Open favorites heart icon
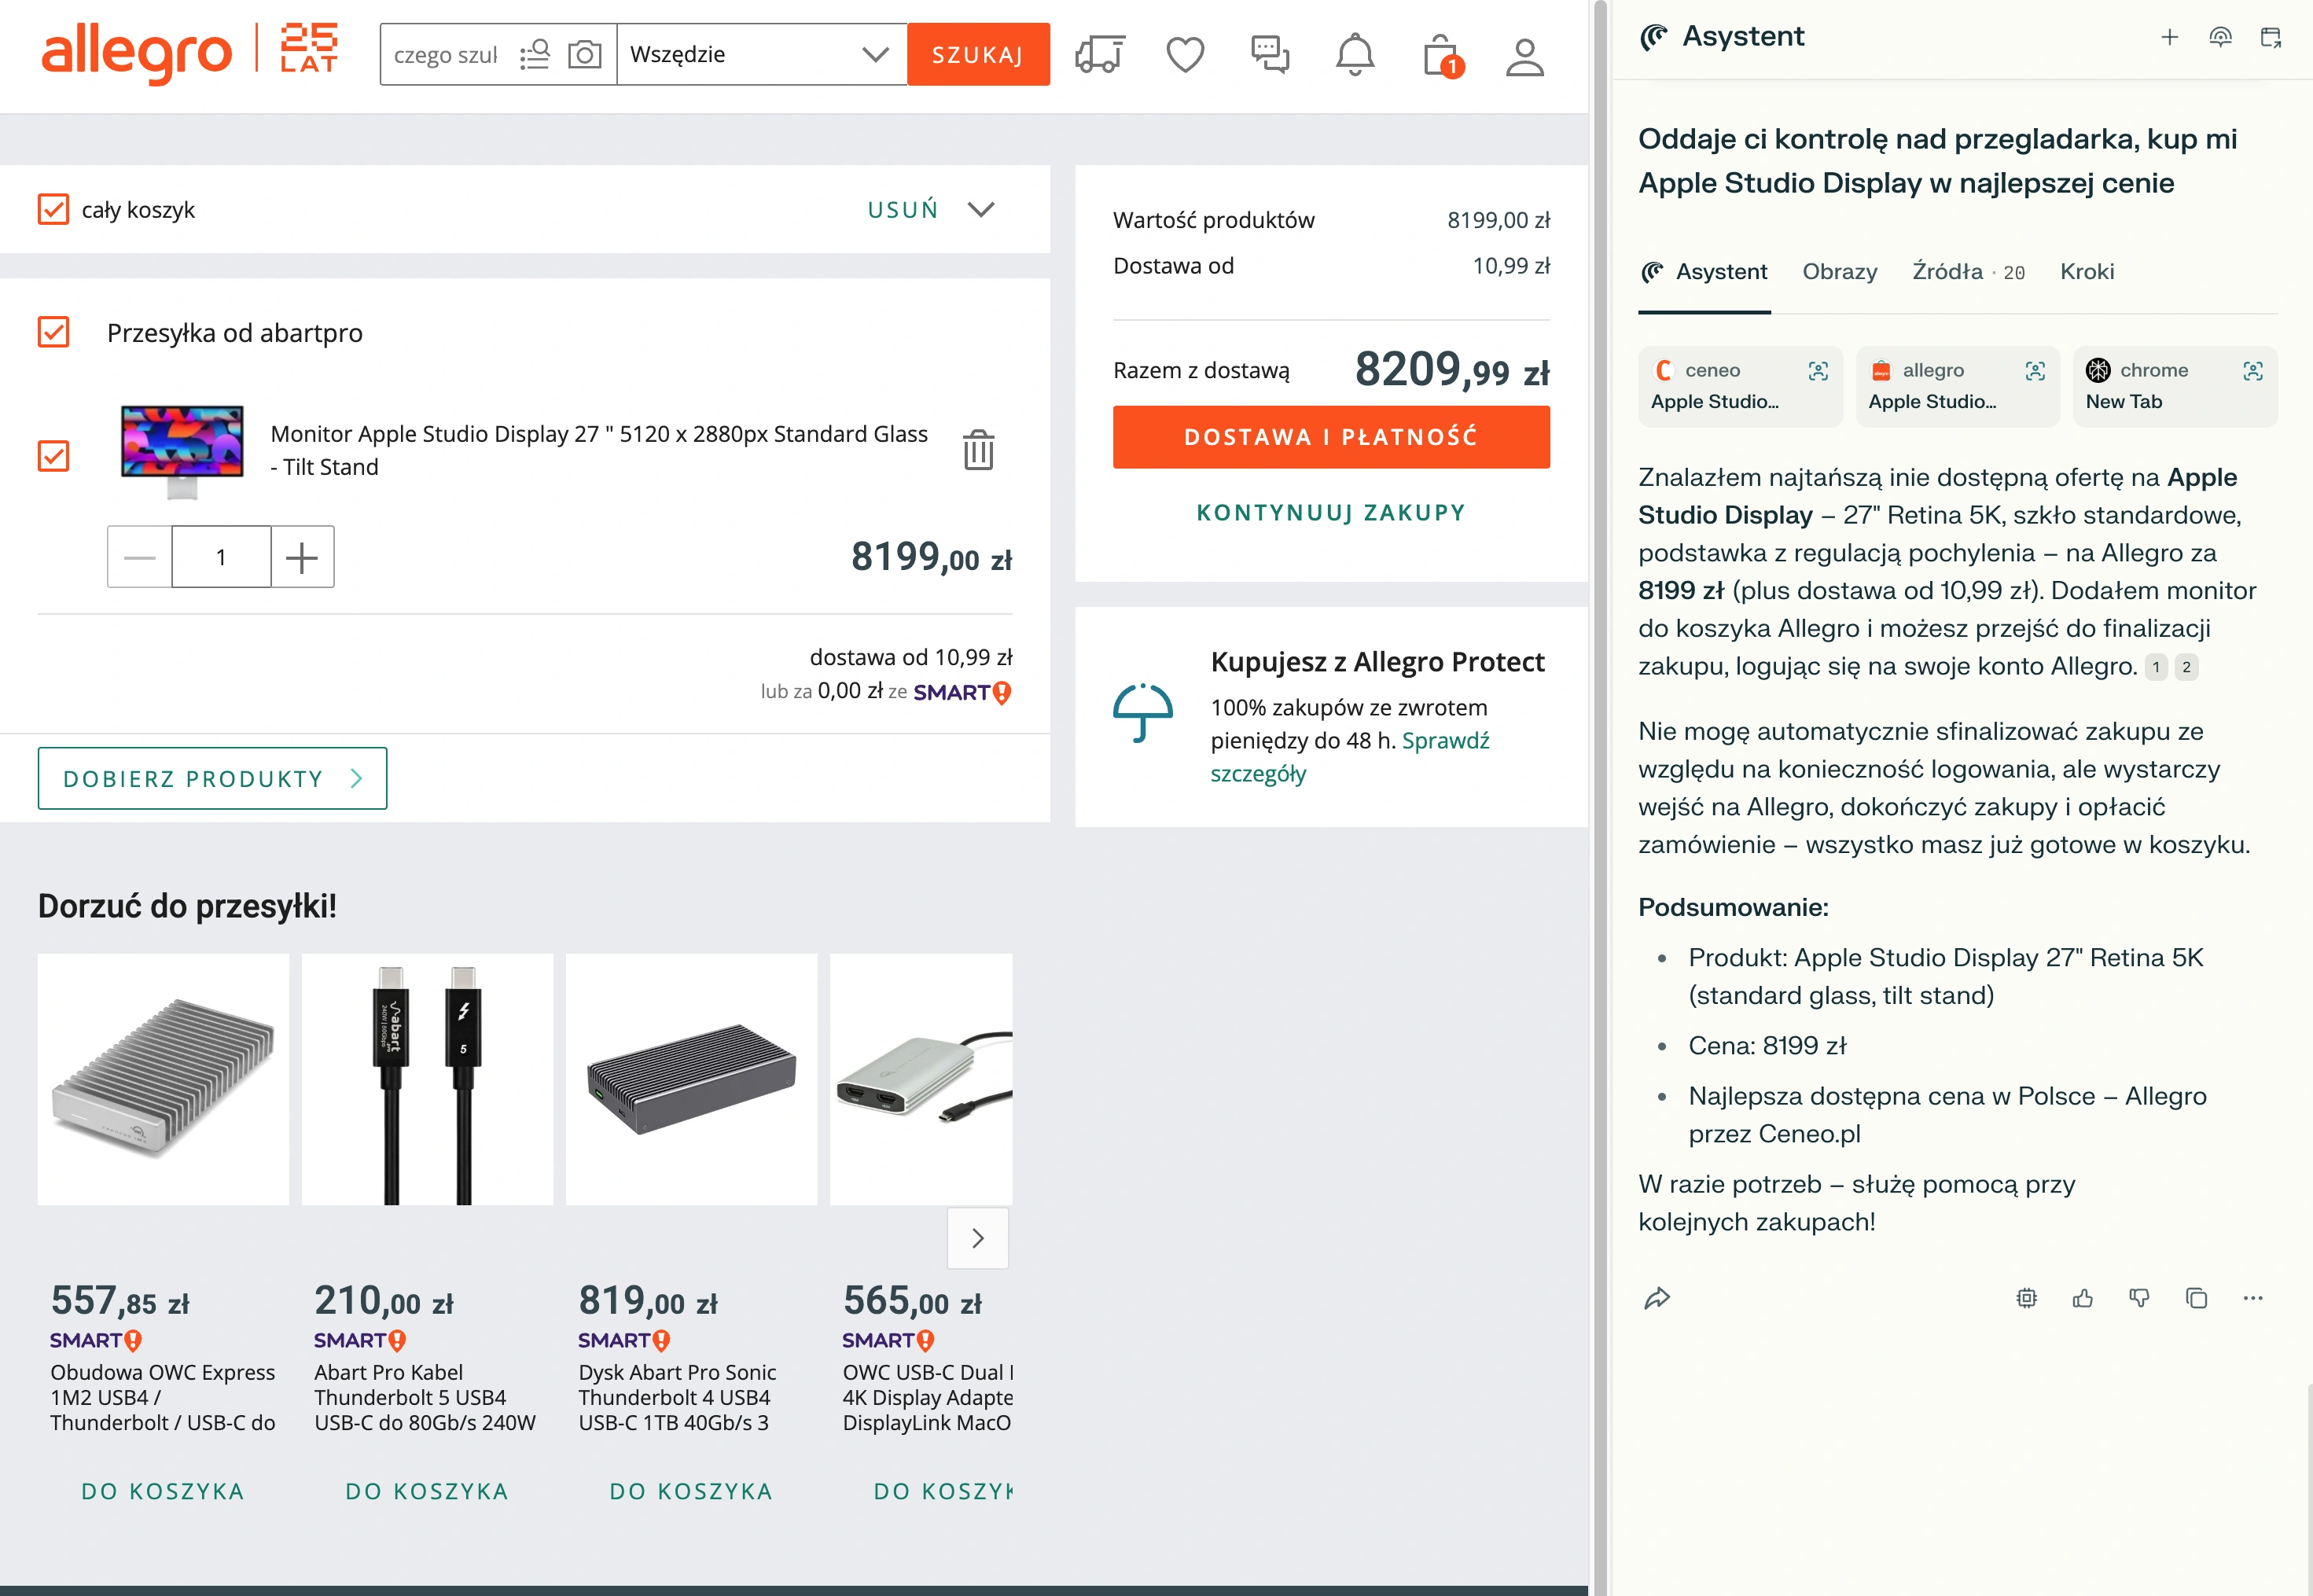2313x1596 pixels. click(x=1185, y=54)
